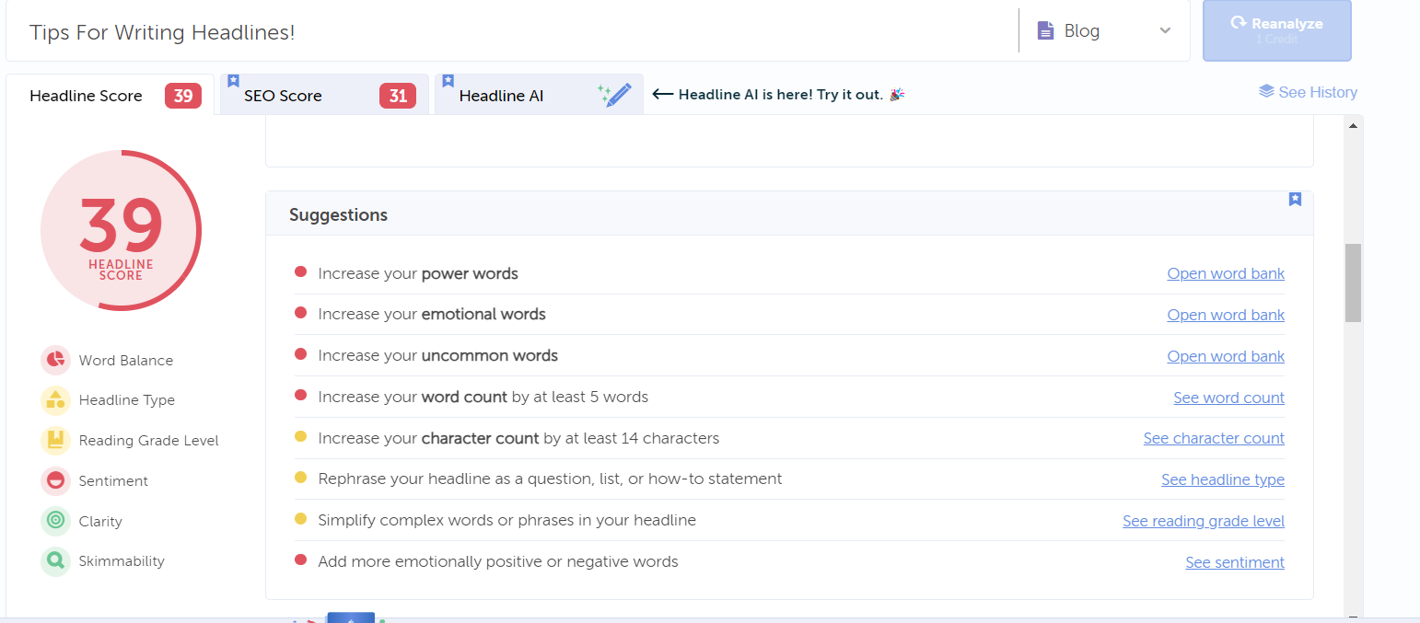Follow the See word count link

(1228, 398)
